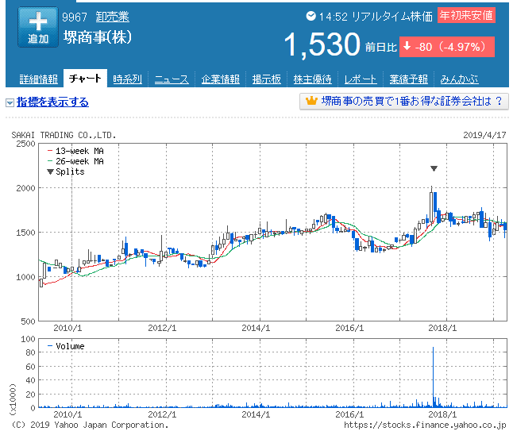Open the みんかぶ tab
513x435 pixels.
point(459,79)
